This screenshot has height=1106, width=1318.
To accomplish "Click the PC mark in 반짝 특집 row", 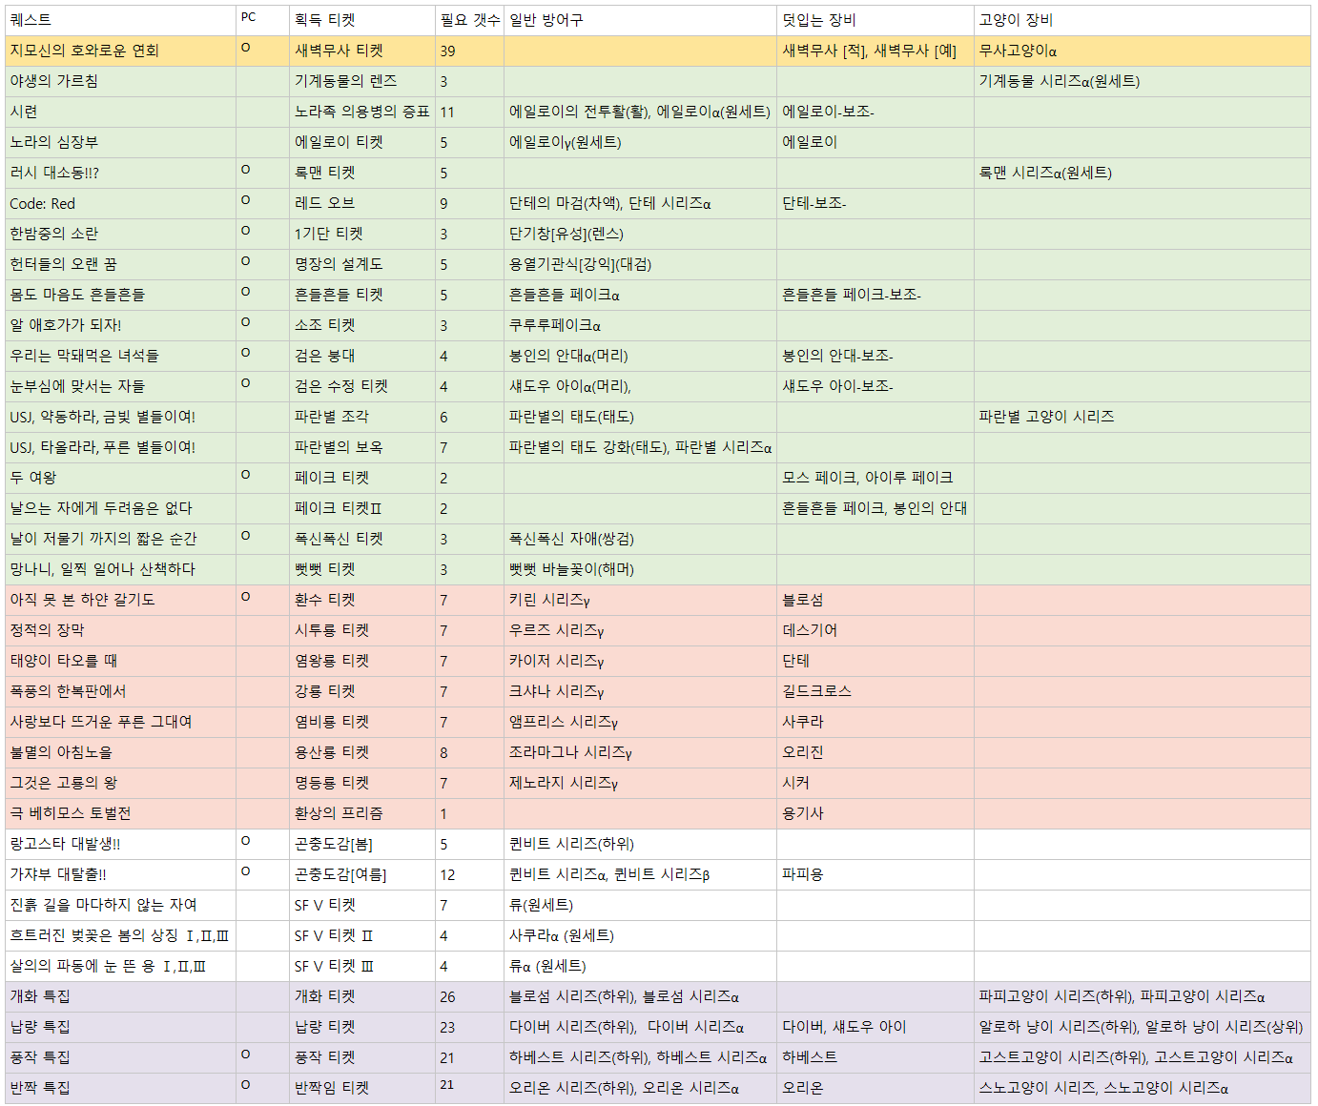I will pyautogui.click(x=246, y=1085).
